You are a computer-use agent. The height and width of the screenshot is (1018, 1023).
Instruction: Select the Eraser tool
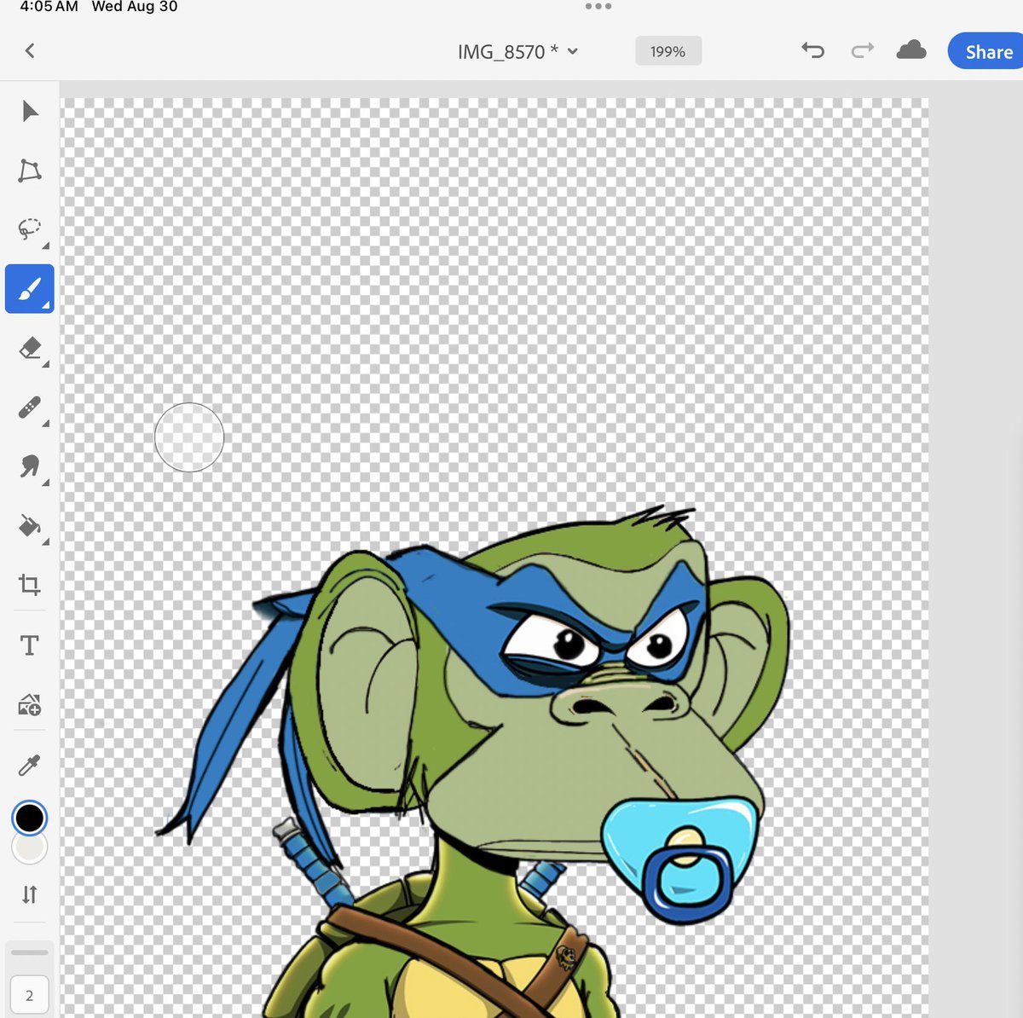click(x=30, y=349)
